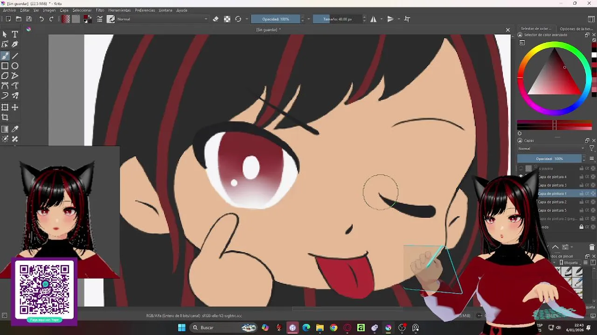Viewport: 597px width, 335px height.
Task: Select the Colorize Mask tool
Action: [5, 139]
